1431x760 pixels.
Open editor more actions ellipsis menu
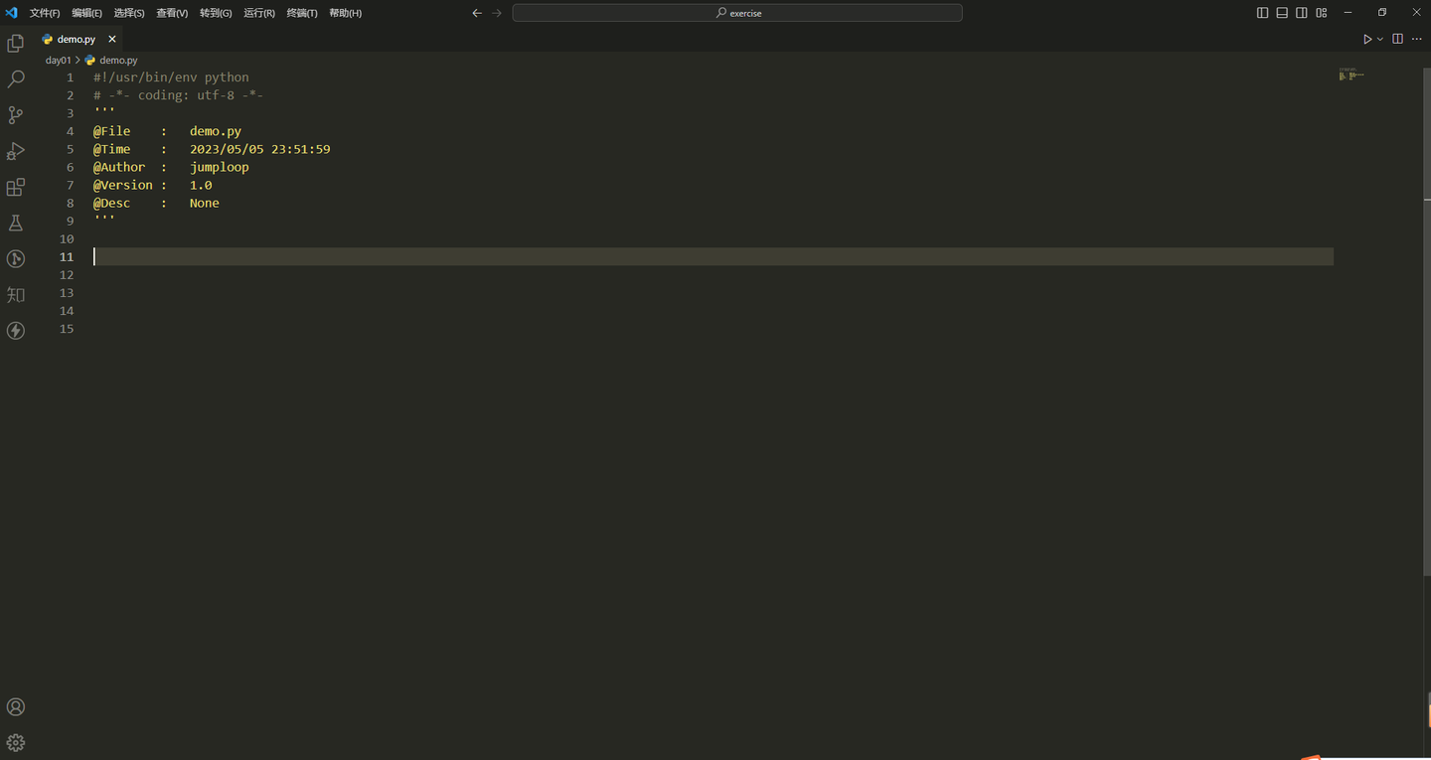1417,39
